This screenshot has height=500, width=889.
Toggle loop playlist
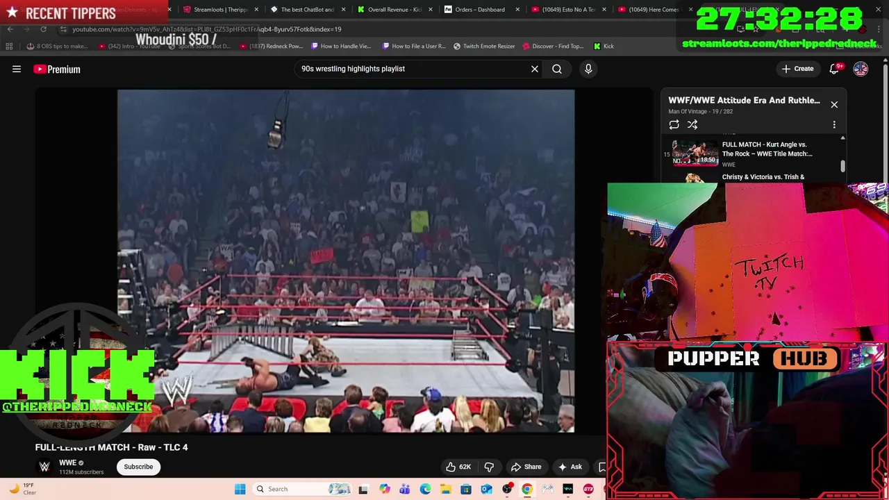click(674, 125)
